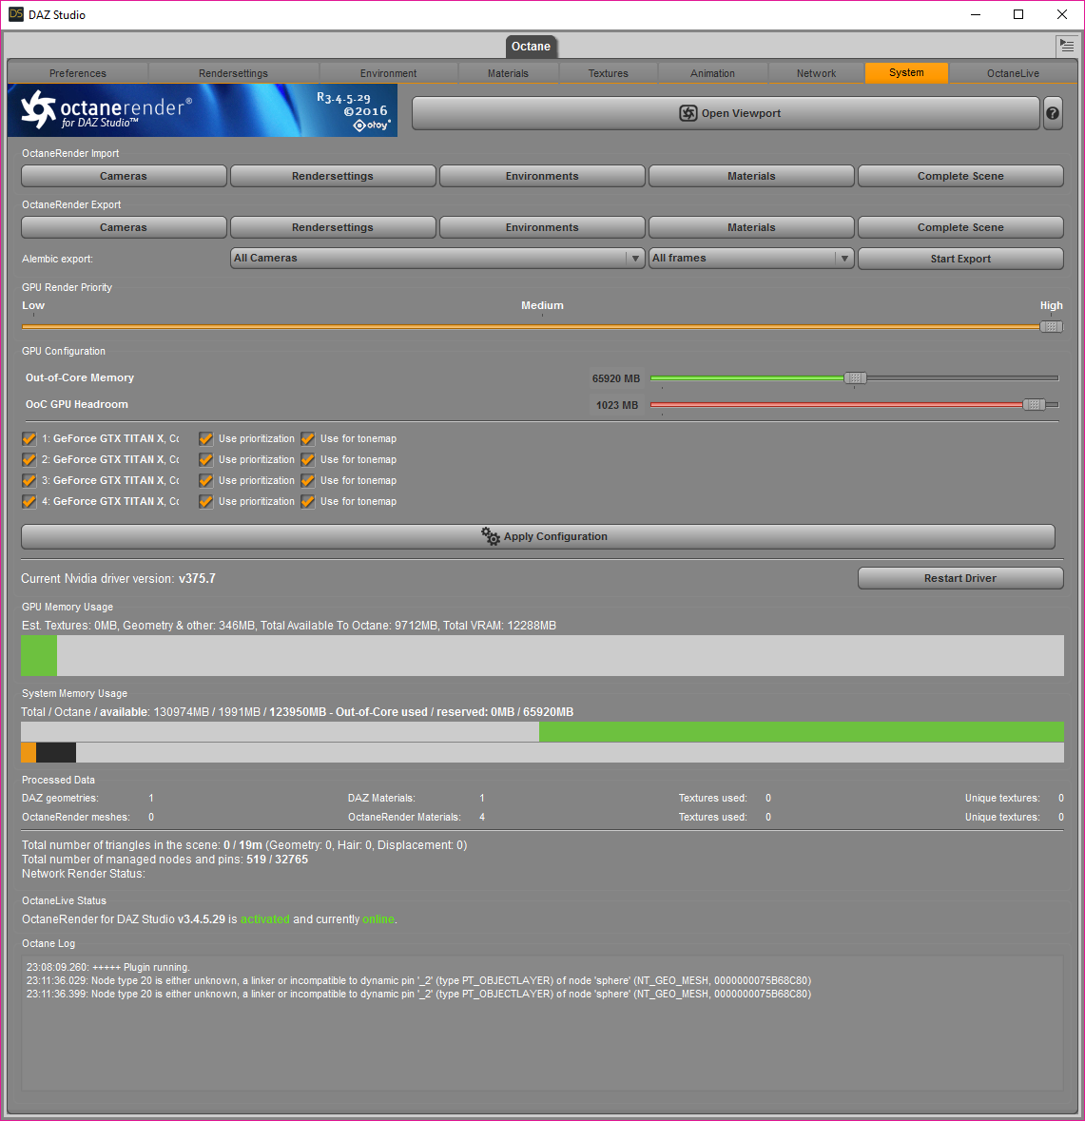
Task: Click inside the Octane Log text area
Action: (542, 1023)
